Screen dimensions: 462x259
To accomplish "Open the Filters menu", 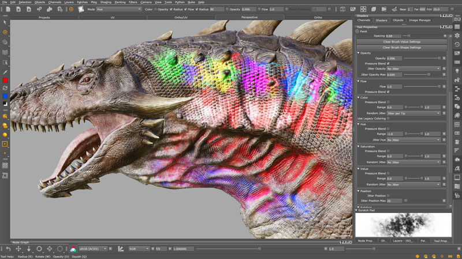I will (133, 2).
